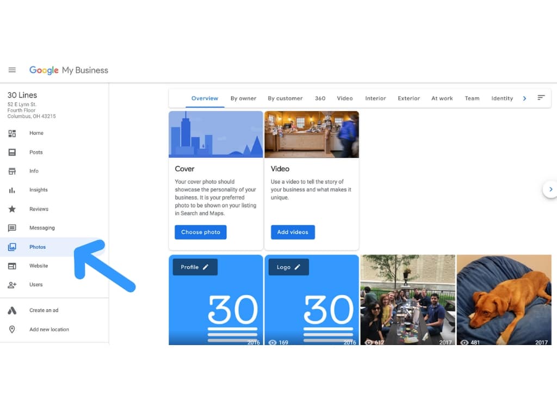Open the 360 photos tab
The width and height of the screenshot is (557, 418).
point(320,99)
